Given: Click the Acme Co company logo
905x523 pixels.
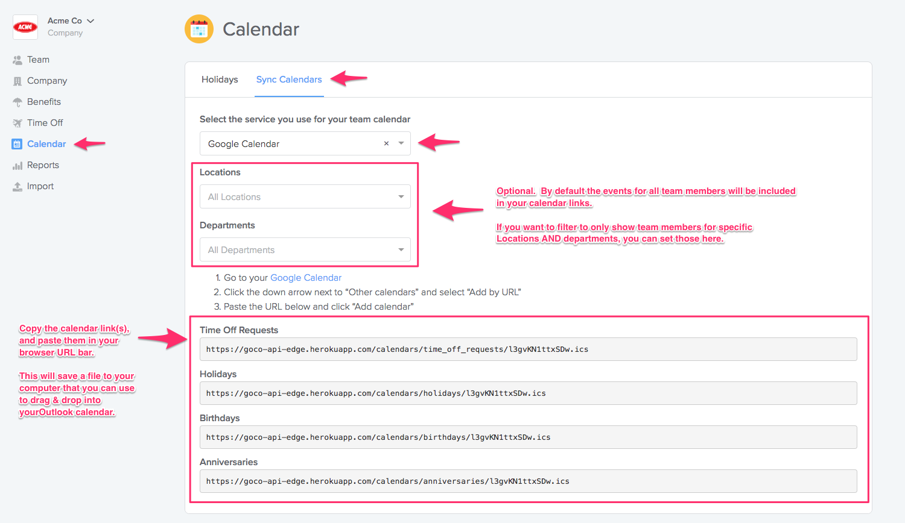Looking at the screenshot, I should coord(25,27).
